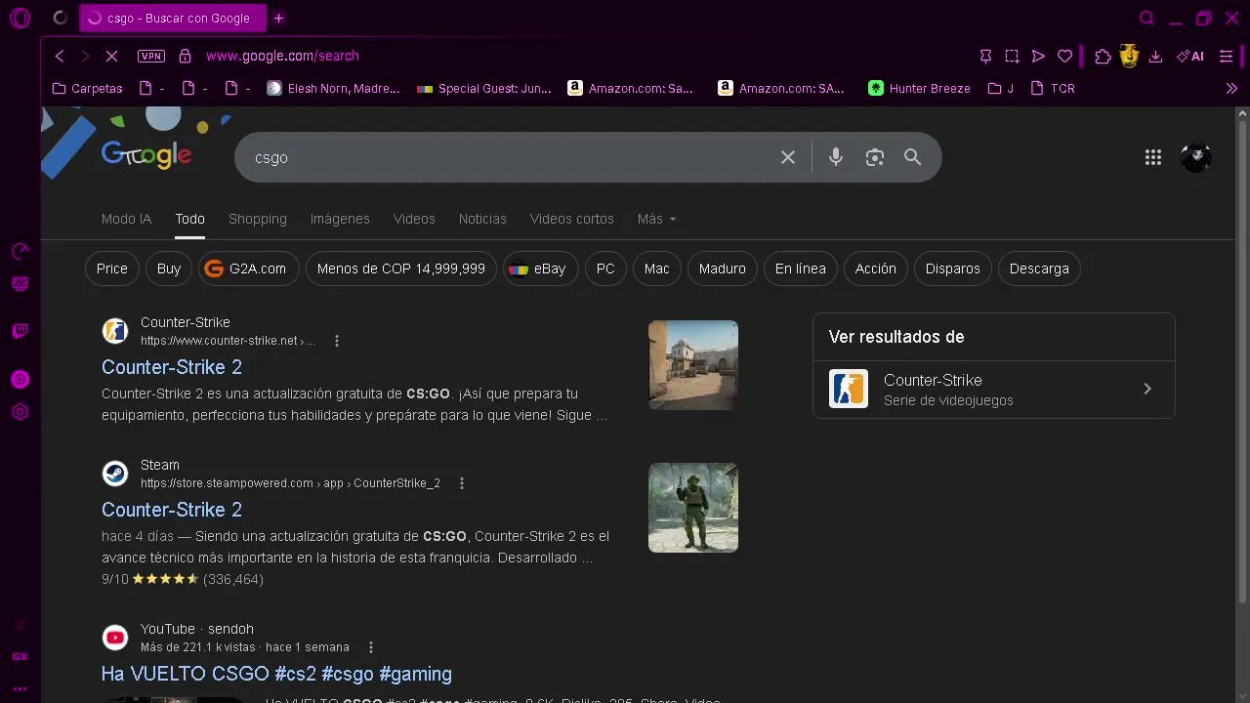Switch to Shopping results tab
Image resolution: width=1250 pixels, height=703 pixels.
(258, 219)
